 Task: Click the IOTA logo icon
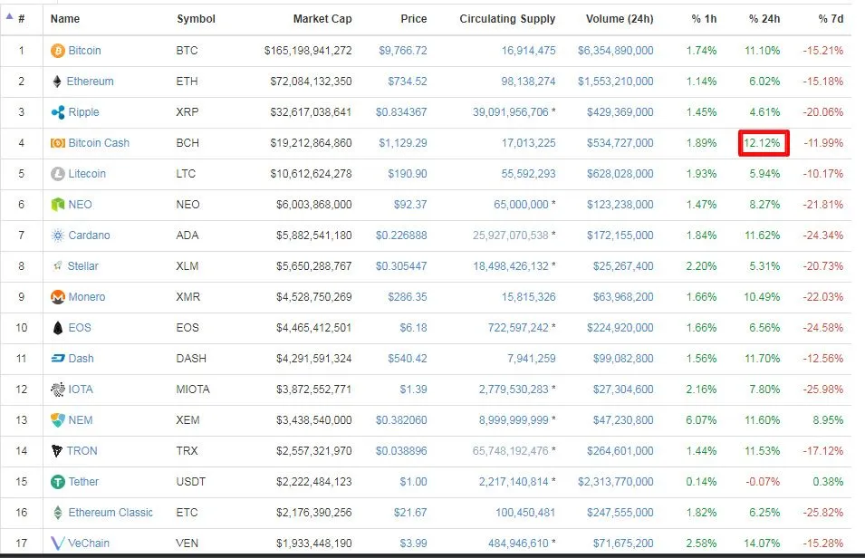click(57, 390)
